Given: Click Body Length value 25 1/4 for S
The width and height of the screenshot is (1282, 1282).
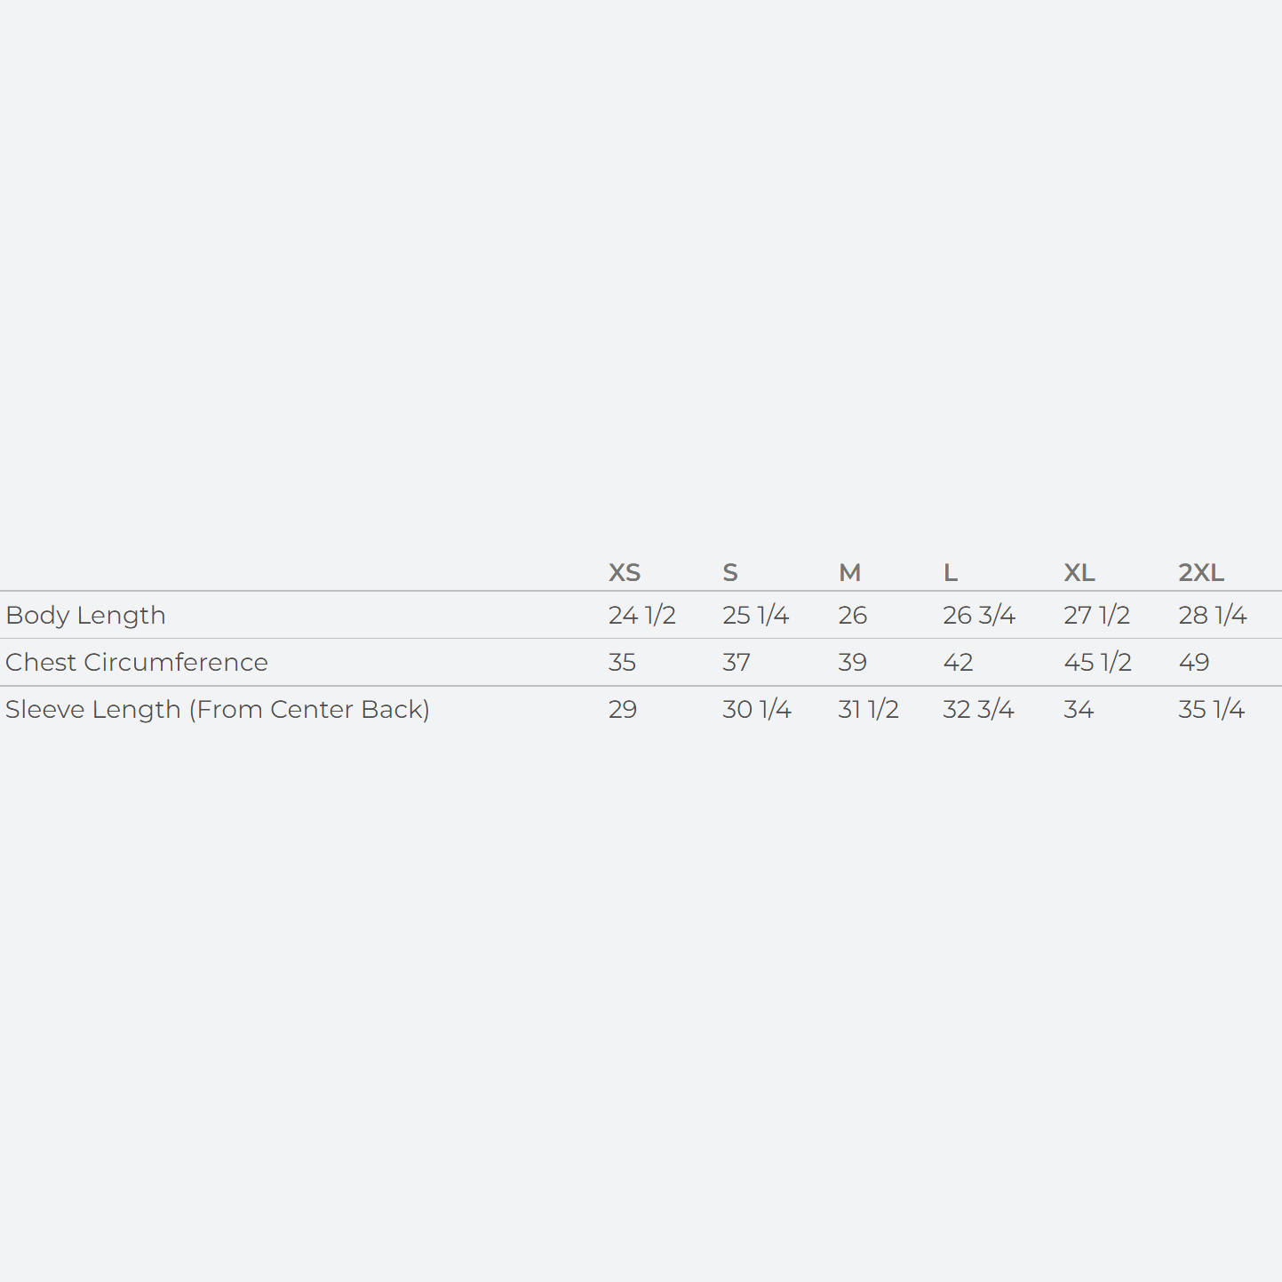Looking at the screenshot, I should pyautogui.click(x=755, y=615).
